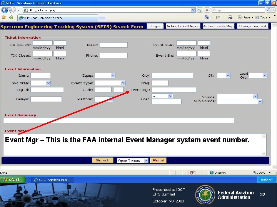Open the address bar history dropdown
Screen dimensions: 277x207
193,10
